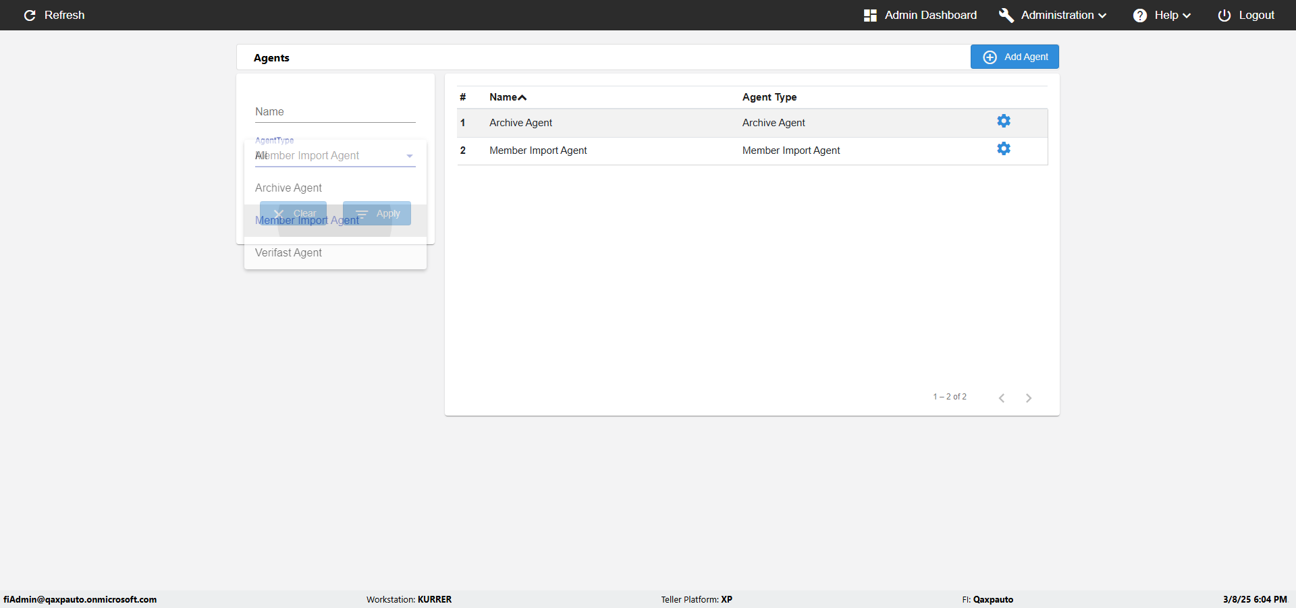Click the Add Agent button

click(1015, 57)
